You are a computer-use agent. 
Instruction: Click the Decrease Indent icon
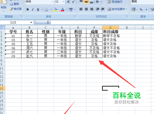pos(97,9)
